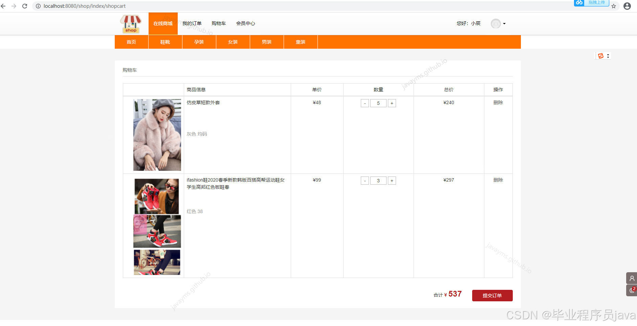Click the browser forward arrow
This screenshot has height=326, width=637.
point(14,6)
